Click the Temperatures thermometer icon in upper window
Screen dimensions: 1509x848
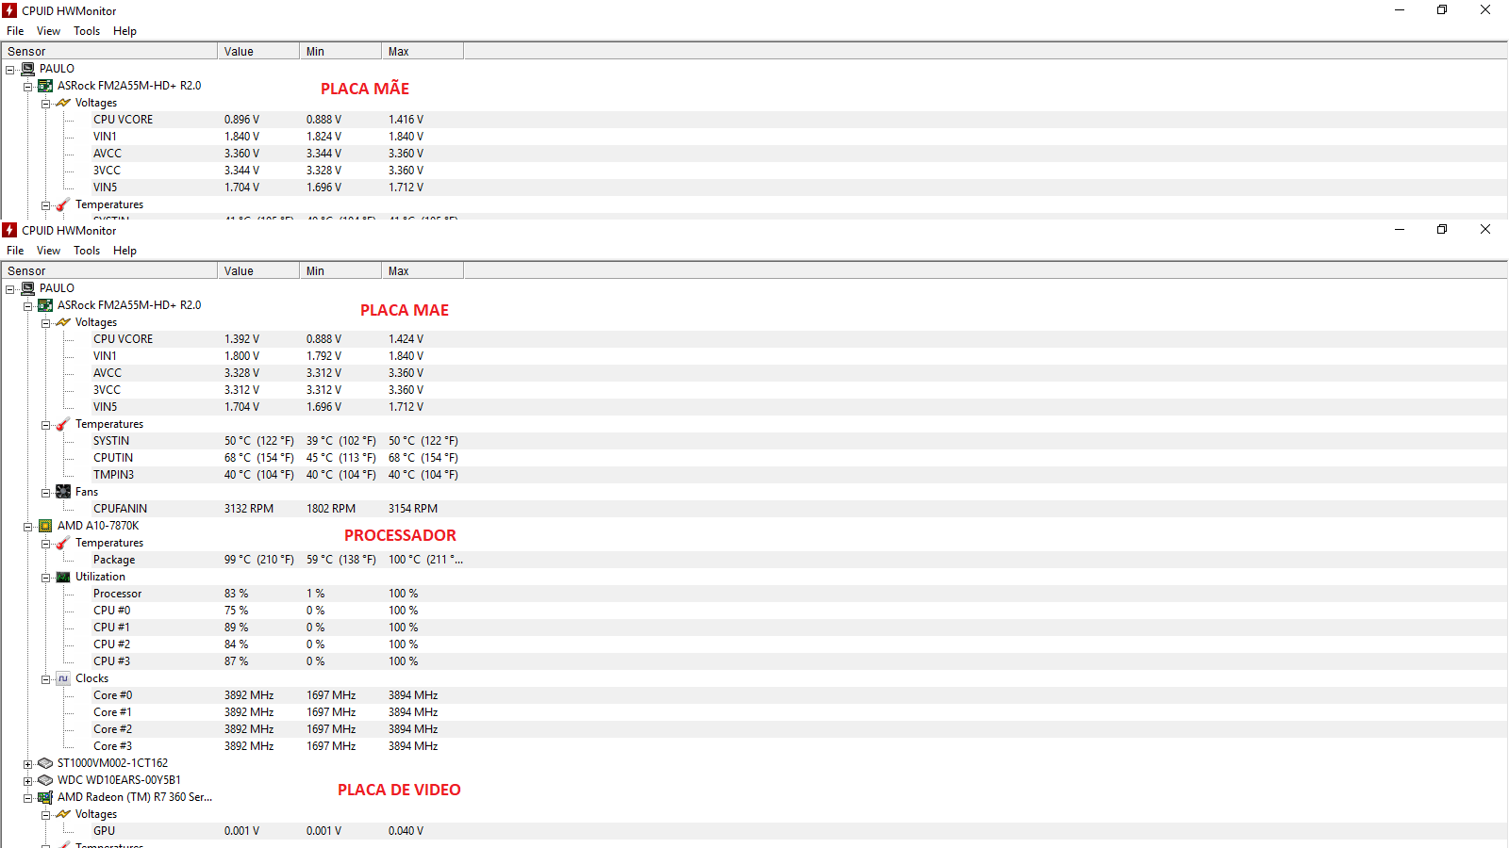pyautogui.click(x=63, y=204)
